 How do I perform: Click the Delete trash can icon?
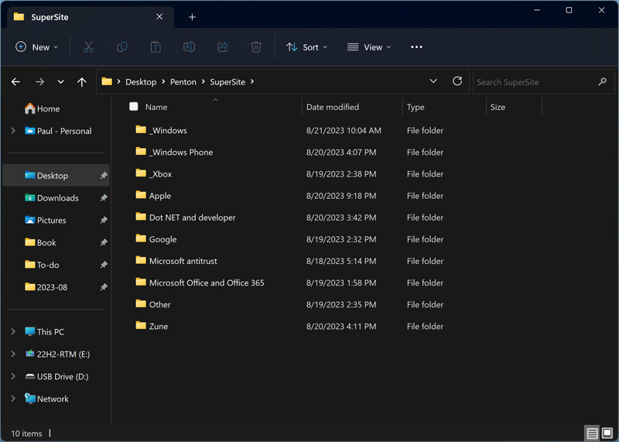point(256,47)
